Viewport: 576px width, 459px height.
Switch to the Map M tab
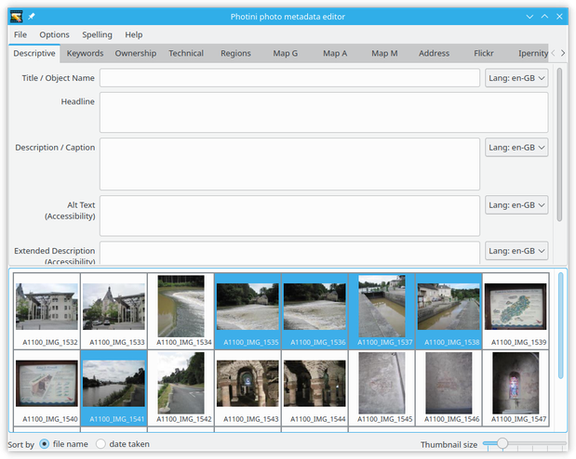tap(384, 54)
